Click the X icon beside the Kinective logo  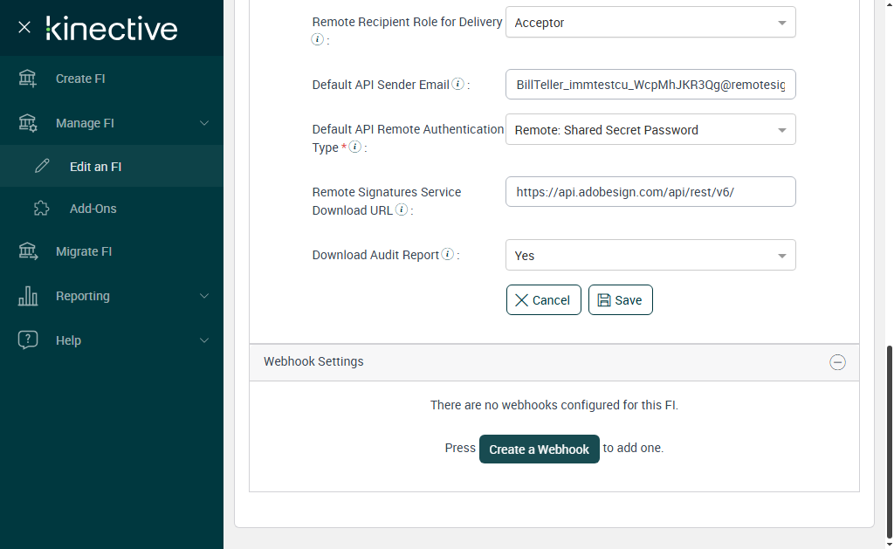pyautogui.click(x=24, y=28)
